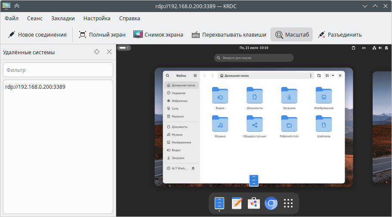Click Разъединить to disconnect
This screenshot has width=392, height=217.
(340, 34)
